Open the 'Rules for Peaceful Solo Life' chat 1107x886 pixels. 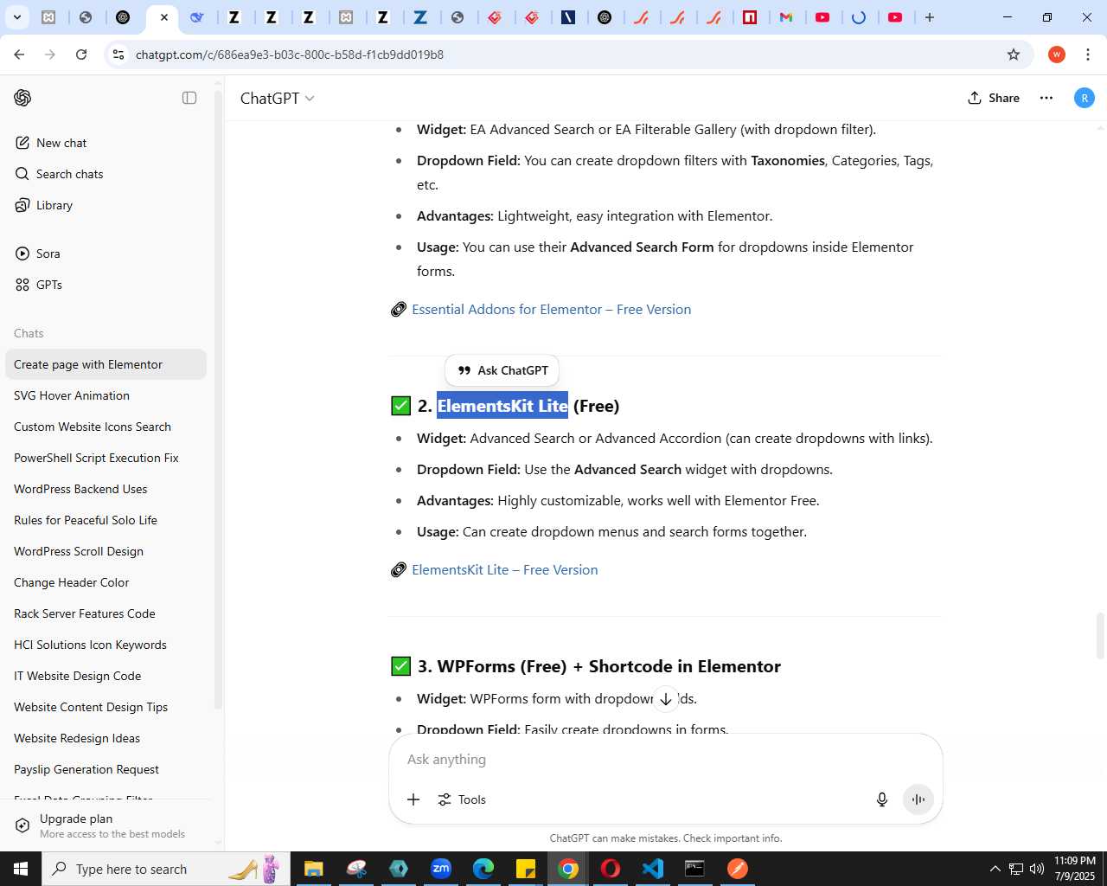click(106, 520)
